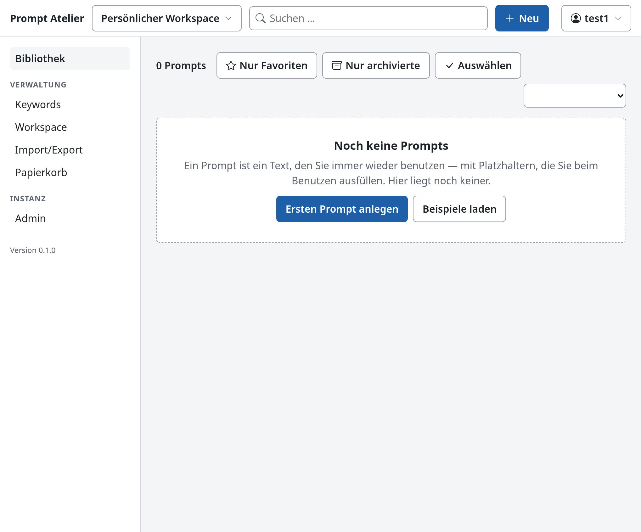Focus the Suchen search field

click(x=368, y=18)
